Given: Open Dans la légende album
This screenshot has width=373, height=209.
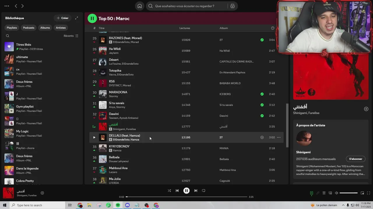Looking at the screenshot, I should point(42,171).
